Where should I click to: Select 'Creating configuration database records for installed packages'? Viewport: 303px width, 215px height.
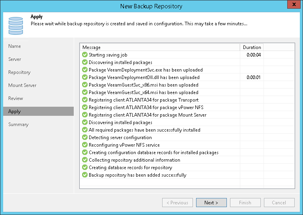153,153
